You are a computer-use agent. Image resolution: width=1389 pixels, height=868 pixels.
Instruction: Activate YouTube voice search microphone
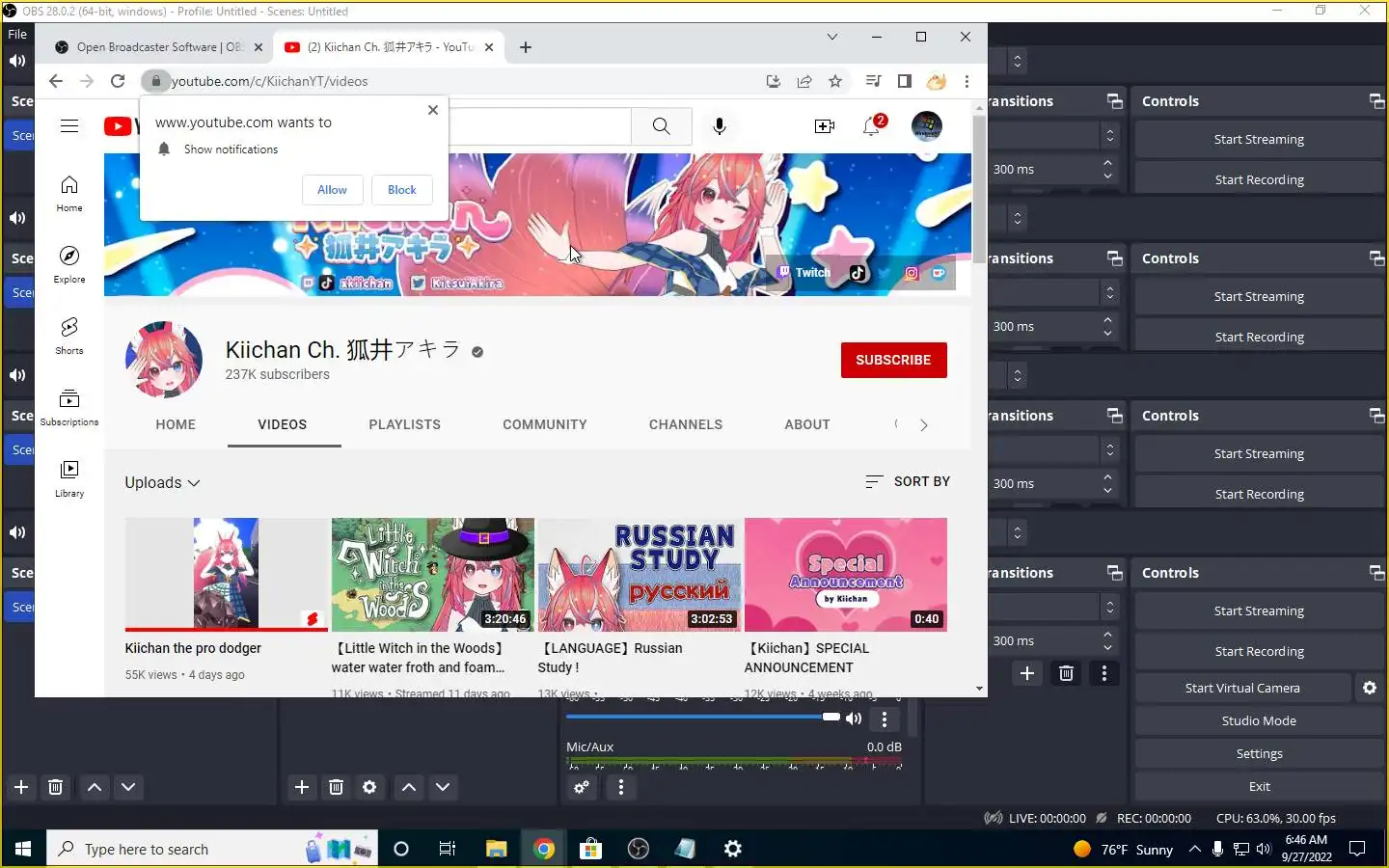(720, 126)
